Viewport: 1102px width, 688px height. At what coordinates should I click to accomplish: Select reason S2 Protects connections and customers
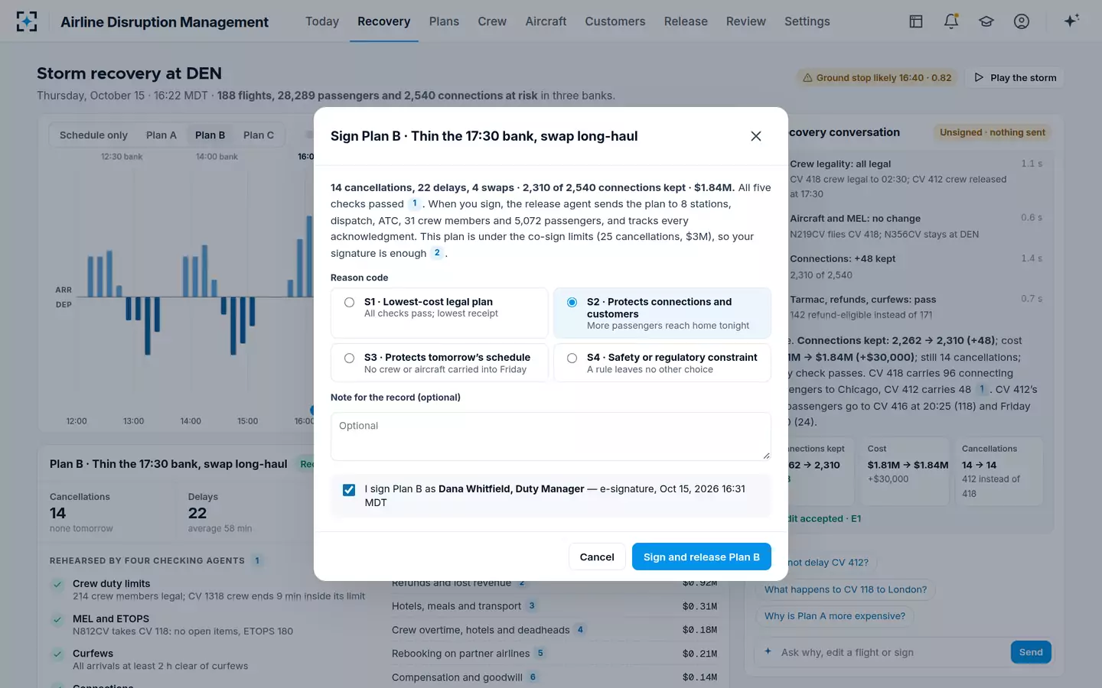click(662, 313)
